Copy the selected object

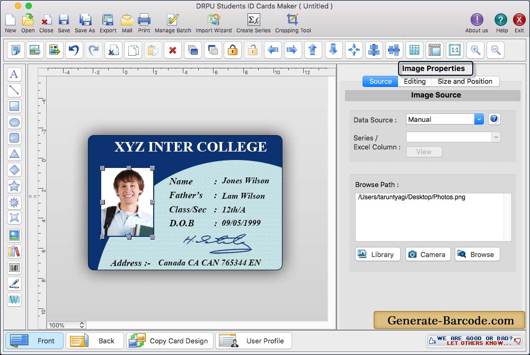coord(133,50)
